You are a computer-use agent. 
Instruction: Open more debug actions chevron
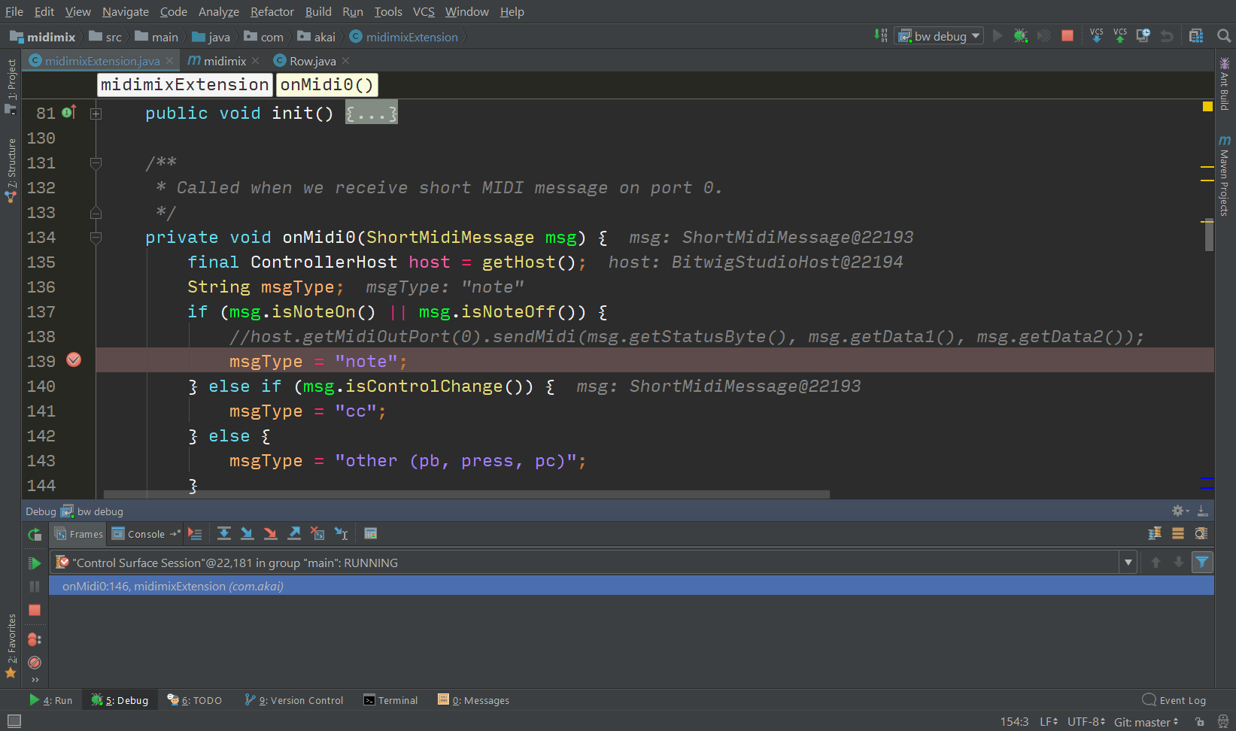tap(35, 680)
